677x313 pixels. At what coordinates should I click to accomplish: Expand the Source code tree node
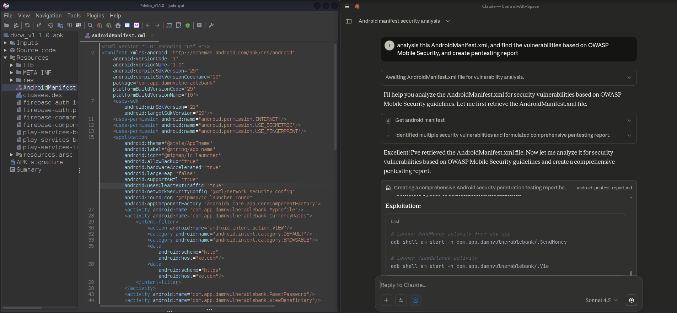[x=5, y=50]
